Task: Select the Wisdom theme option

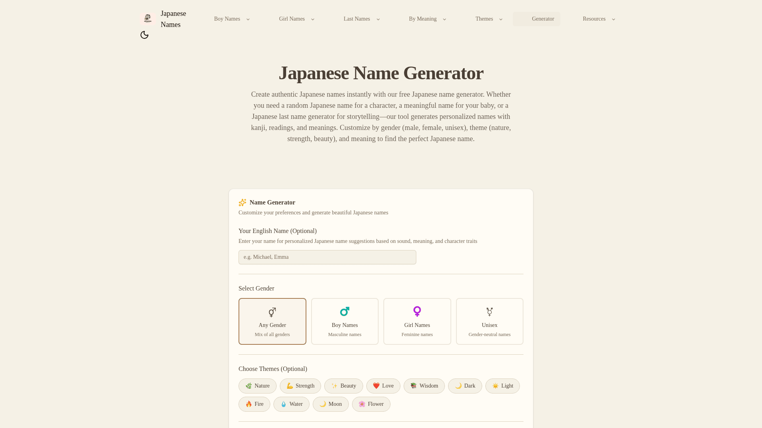Action: 424,386
